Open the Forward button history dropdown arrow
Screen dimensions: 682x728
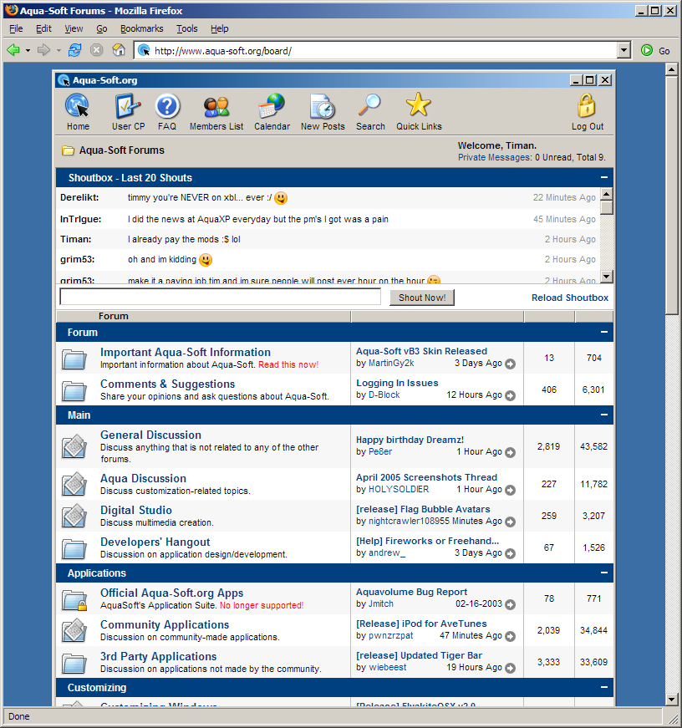tap(59, 50)
